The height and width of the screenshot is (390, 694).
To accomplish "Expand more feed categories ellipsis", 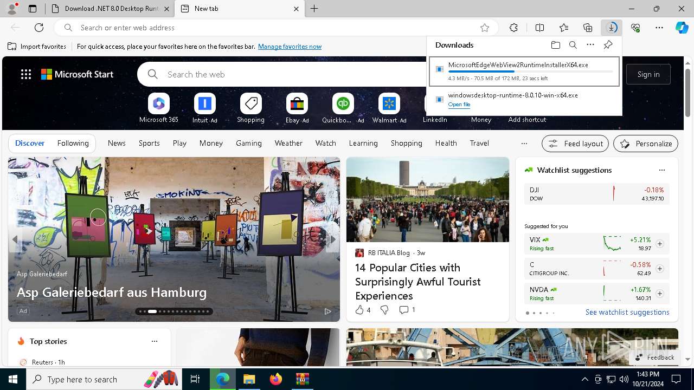I will click(524, 144).
